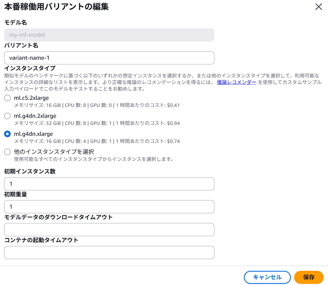Place cursor in variant-name-1 text box

pyautogui.click(x=109, y=58)
